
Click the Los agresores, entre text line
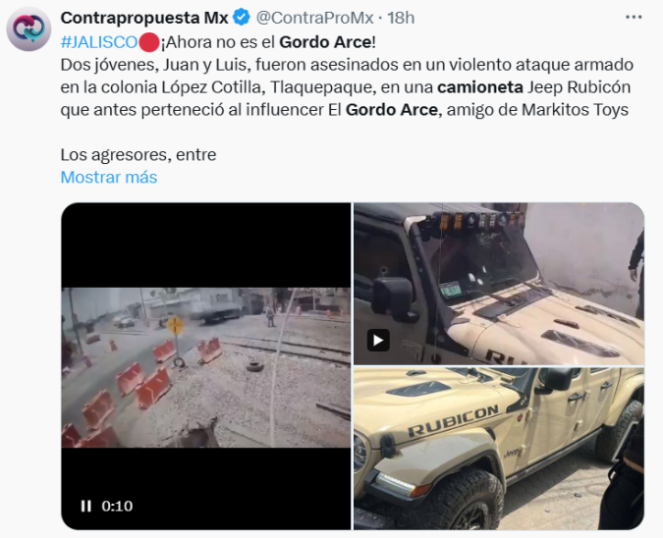pos(138,155)
